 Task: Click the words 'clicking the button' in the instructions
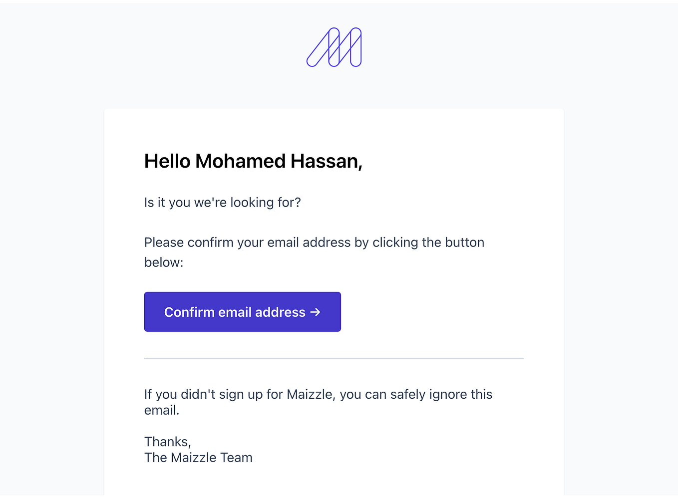tap(428, 243)
